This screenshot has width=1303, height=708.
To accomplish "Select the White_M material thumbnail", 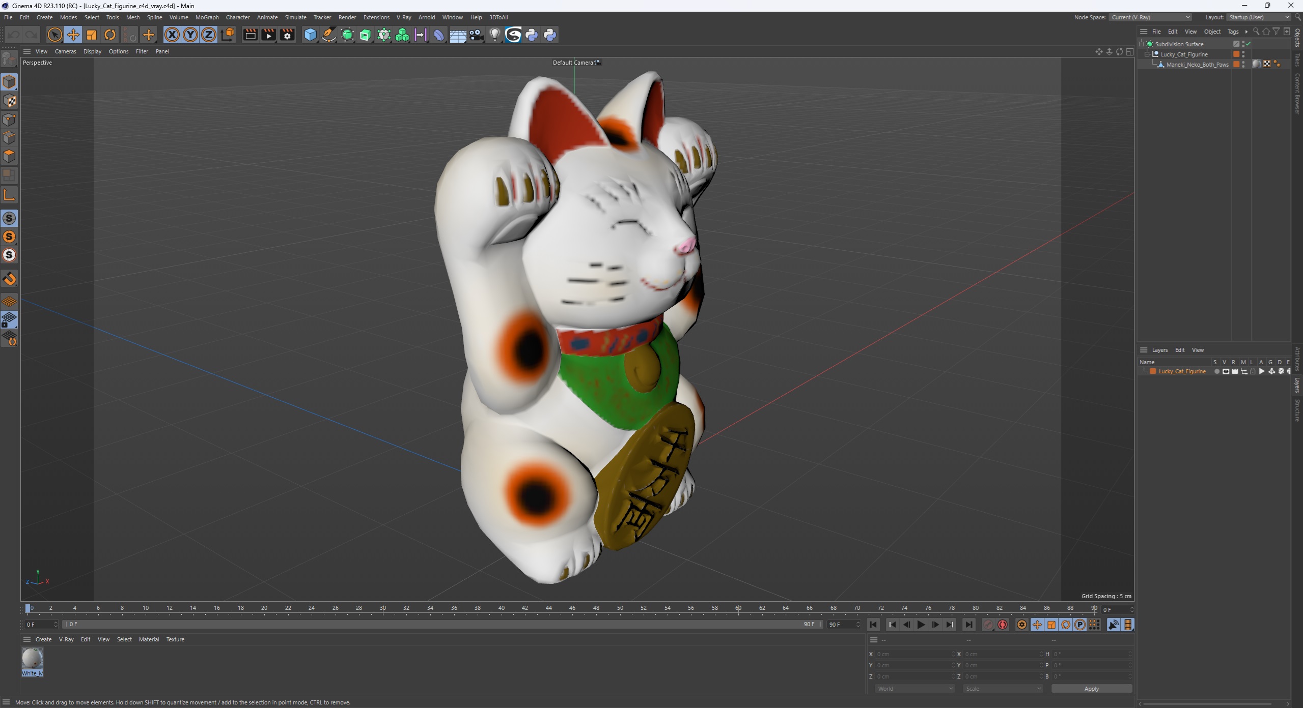I will (32, 659).
